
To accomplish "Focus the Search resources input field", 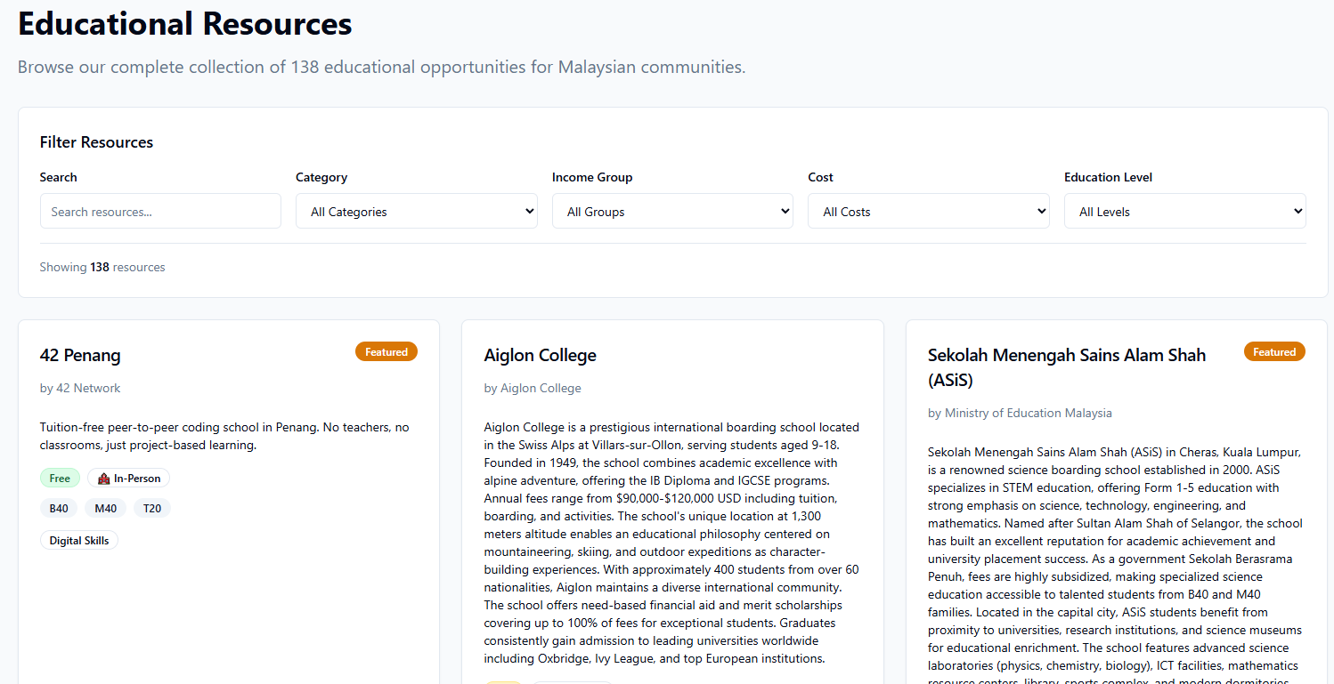I will click(x=160, y=212).
